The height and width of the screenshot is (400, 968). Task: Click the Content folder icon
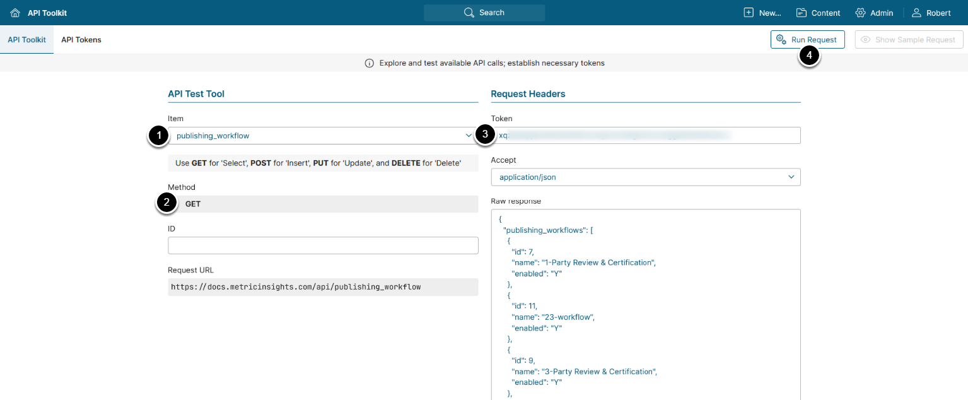pos(802,13)
